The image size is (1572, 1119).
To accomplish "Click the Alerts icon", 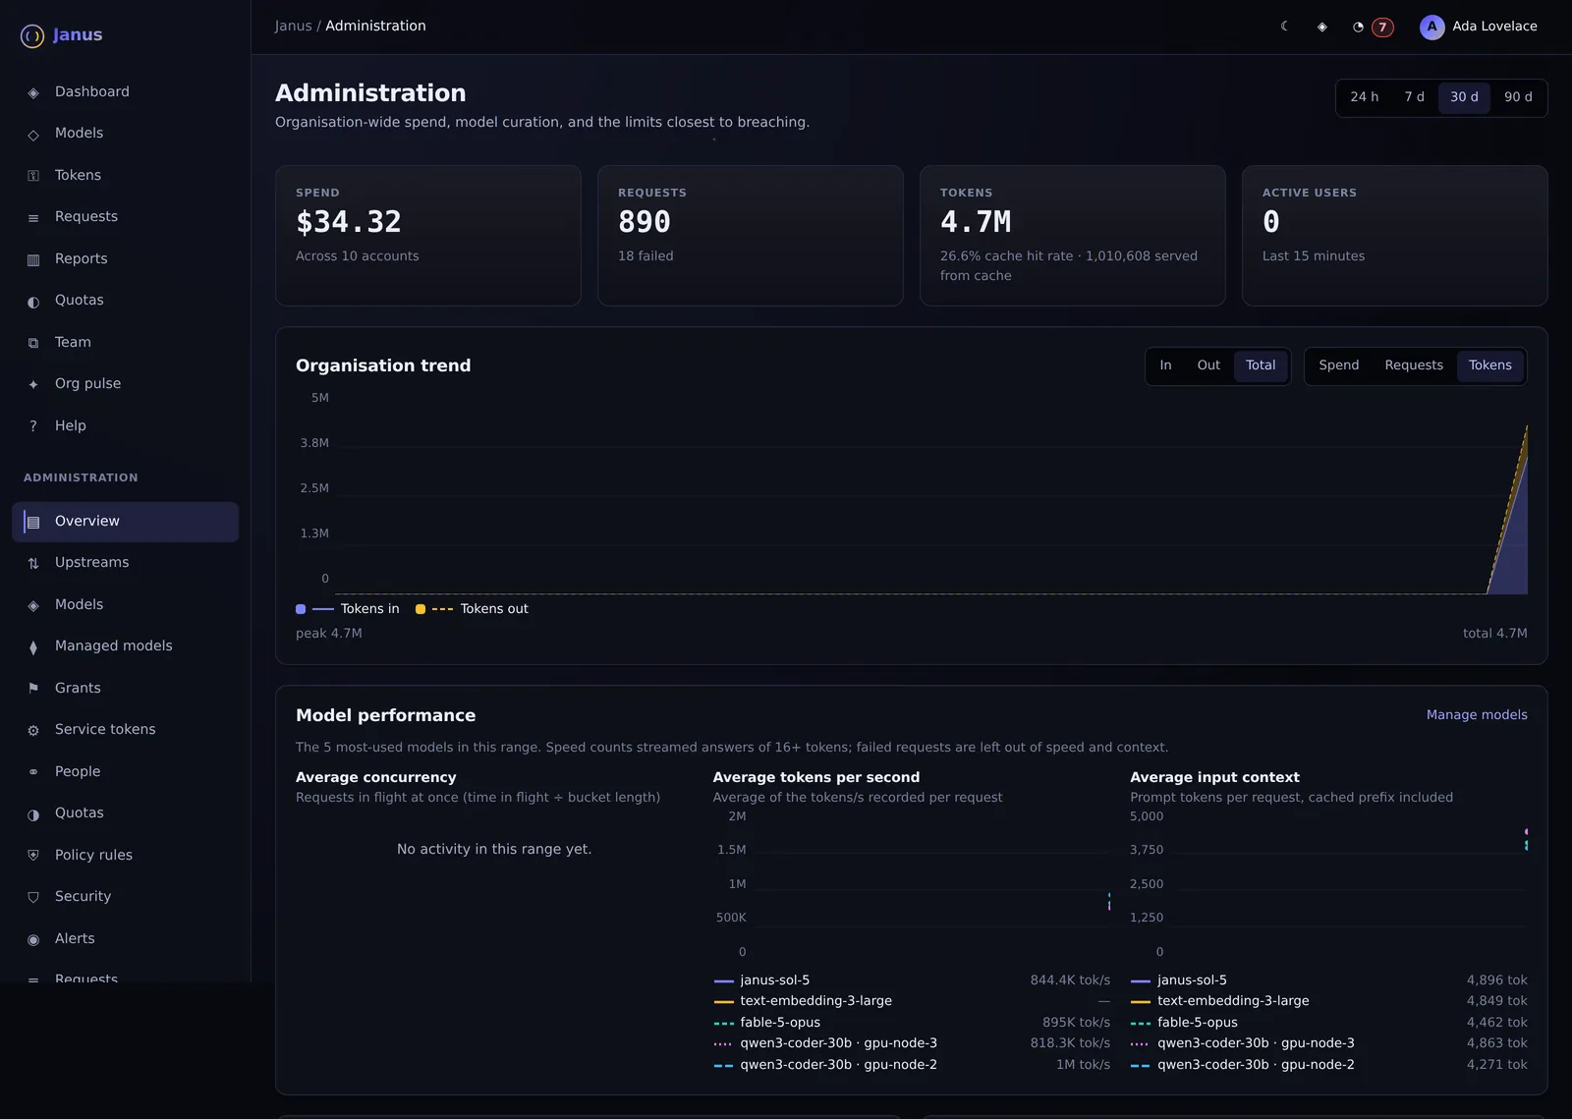I will [33, 939].
